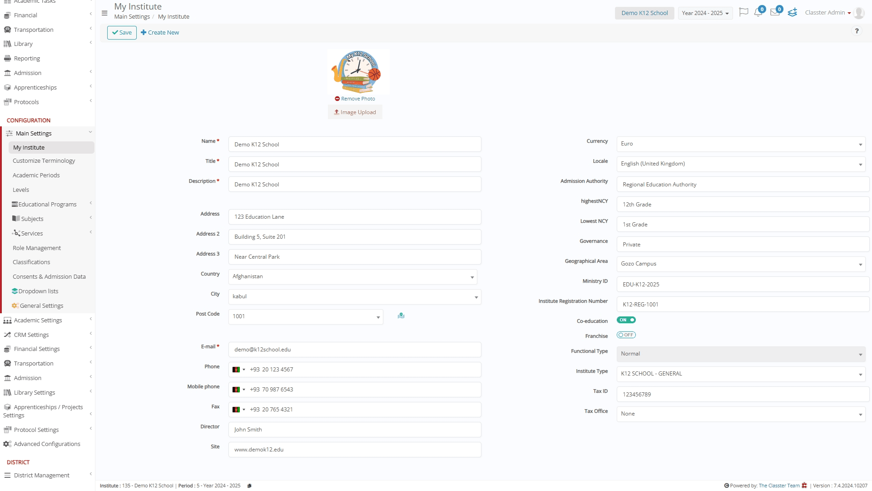Click the Site input field
Screen dimensions: 872x491
pyautogui.click(x=355, y=450)
